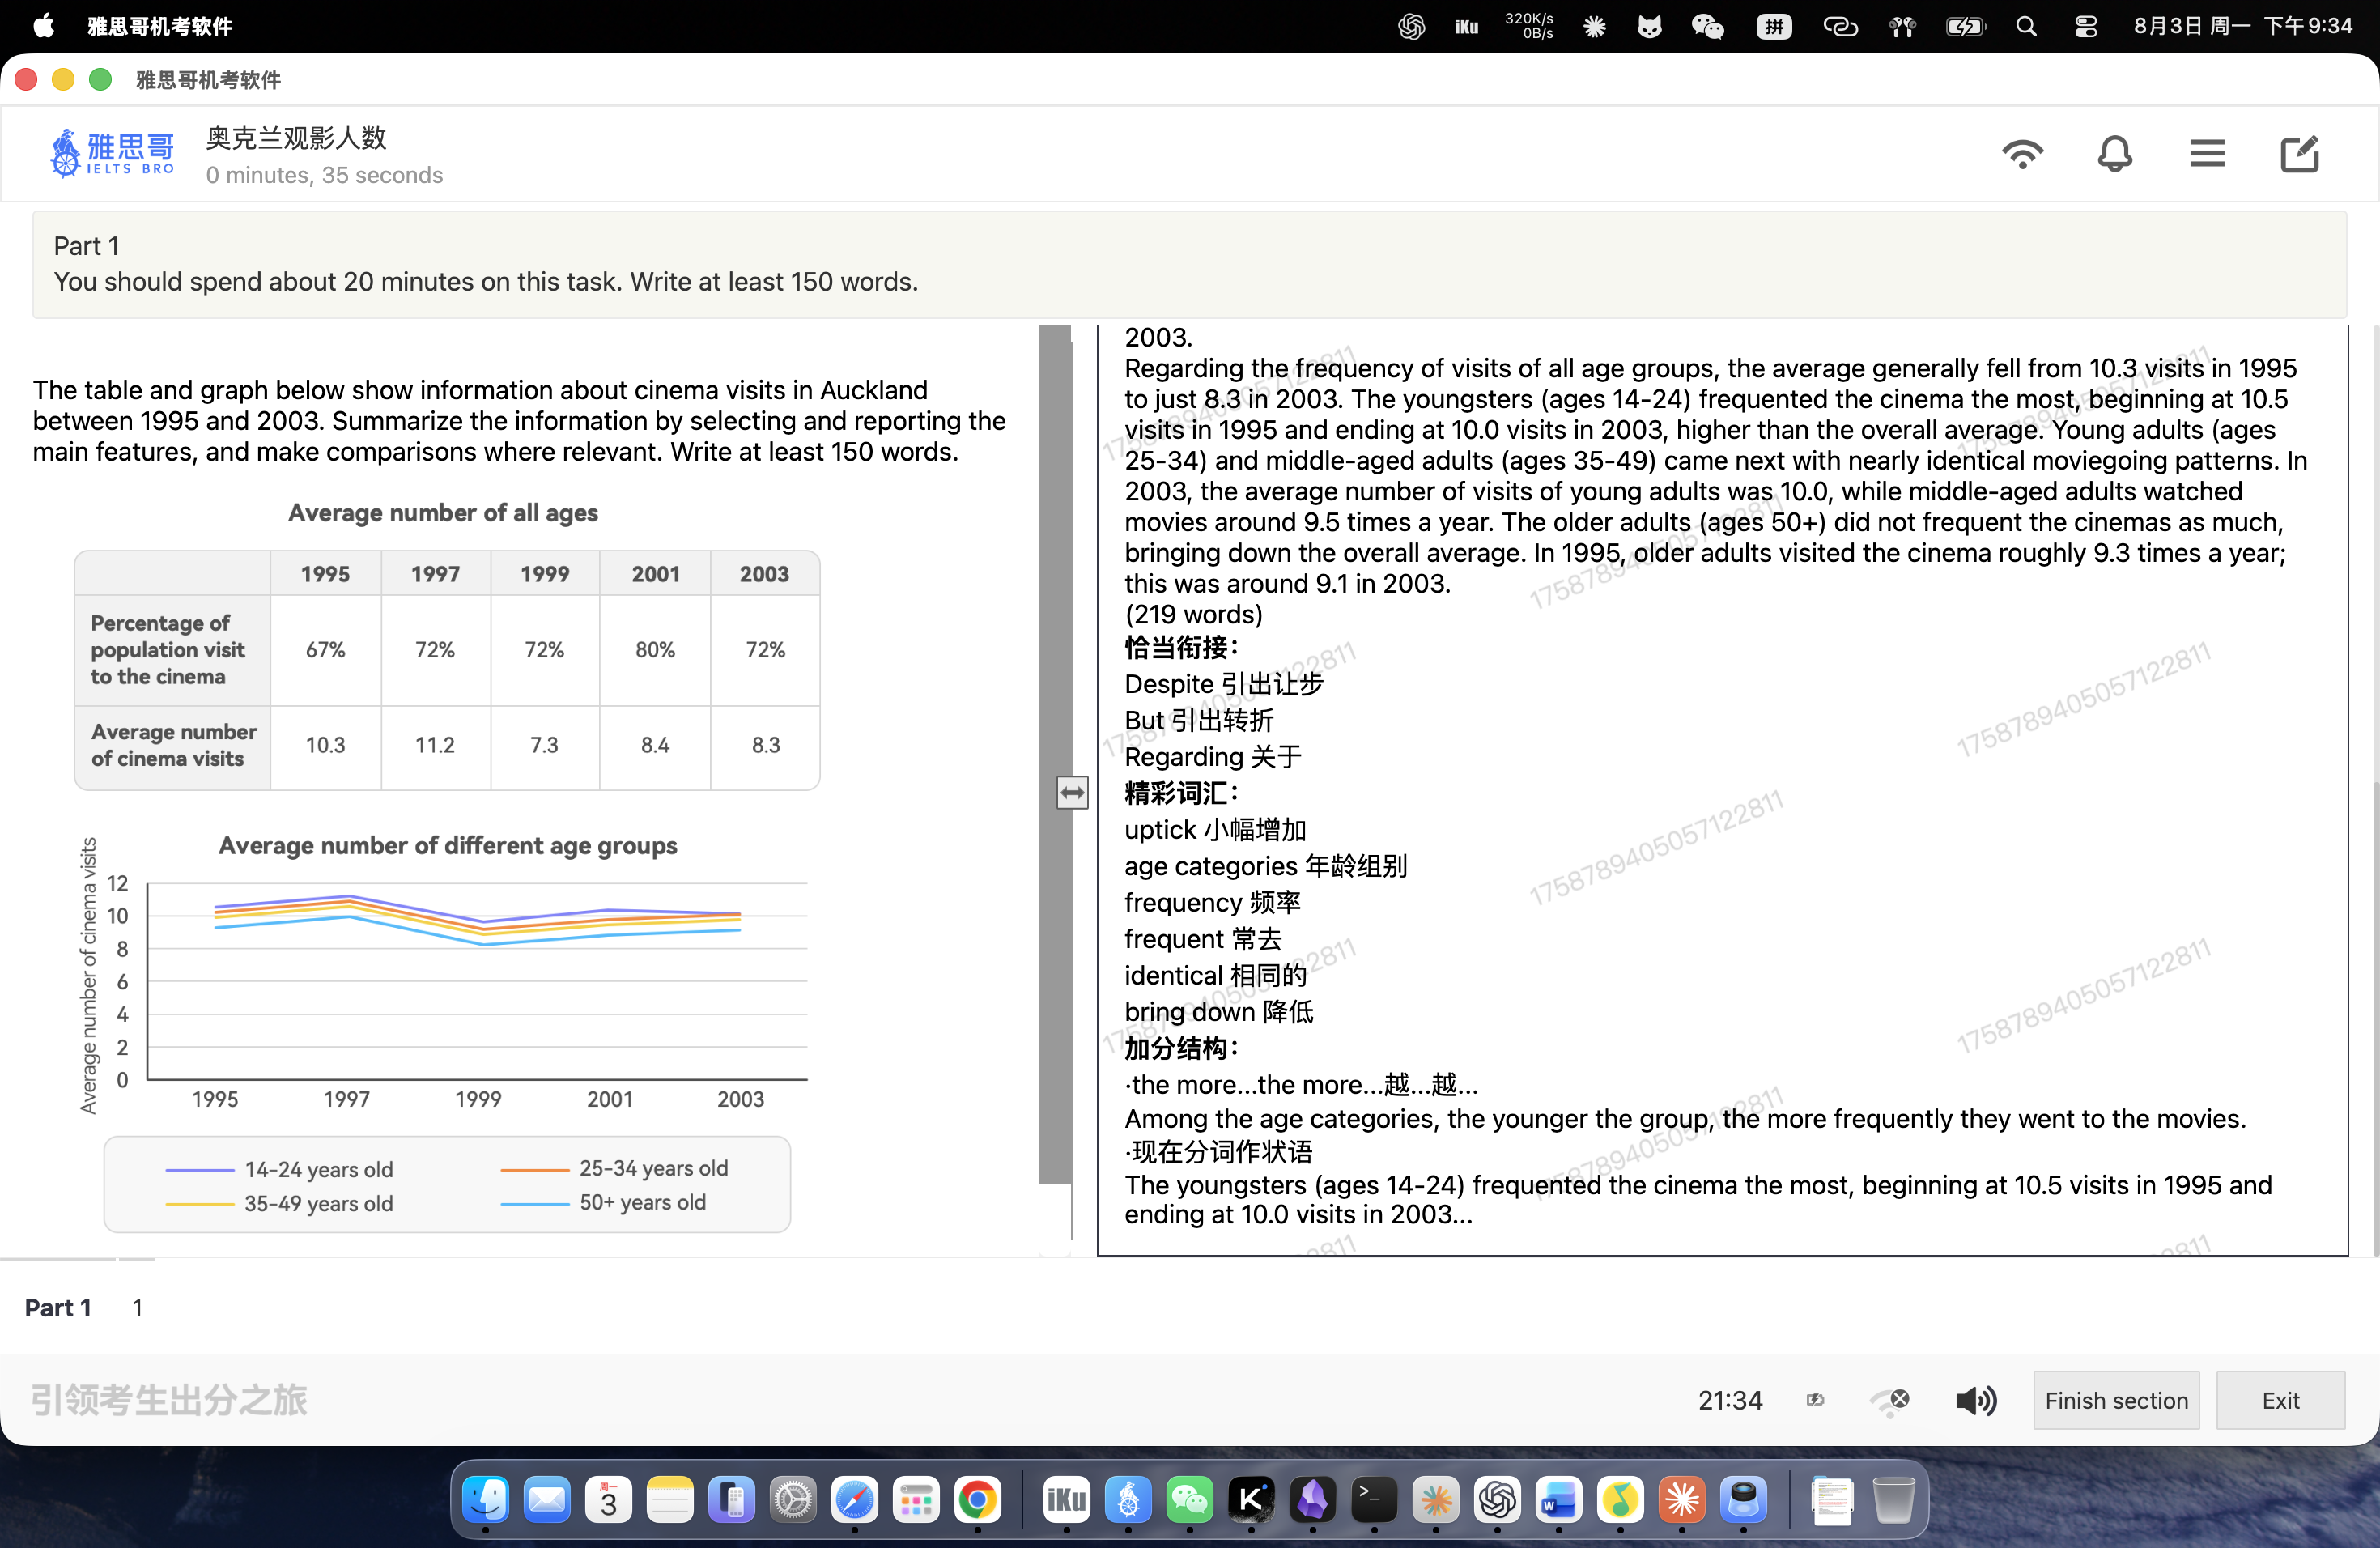
Task: Open the notes edit icon
Action: (2299, 154)
